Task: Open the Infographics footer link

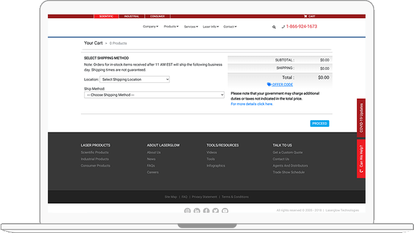Action: point(216,166)
